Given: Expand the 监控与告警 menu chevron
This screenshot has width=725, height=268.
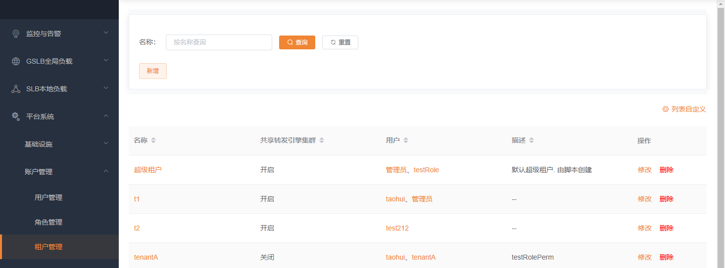Looking at the screenshot, I should (x=105, y=33).
